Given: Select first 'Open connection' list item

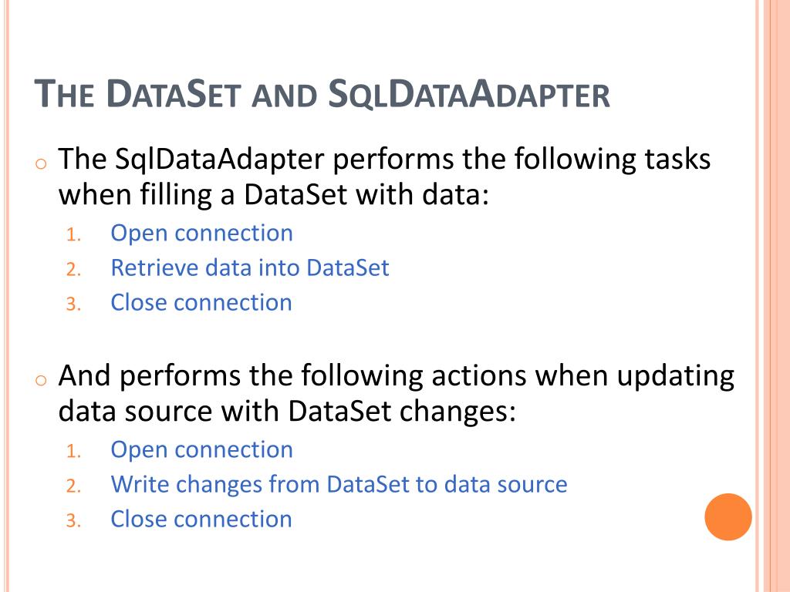Looking at the screenshot, I should click(x=201, y=234).
